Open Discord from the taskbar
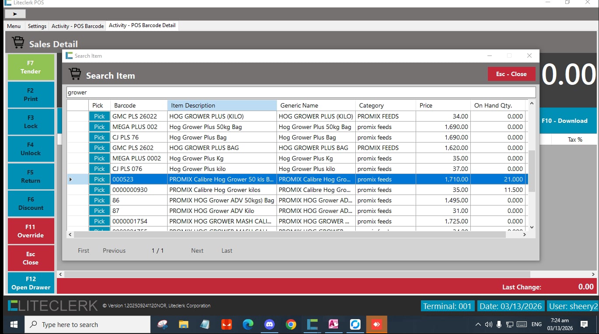 tap(269, 324)
